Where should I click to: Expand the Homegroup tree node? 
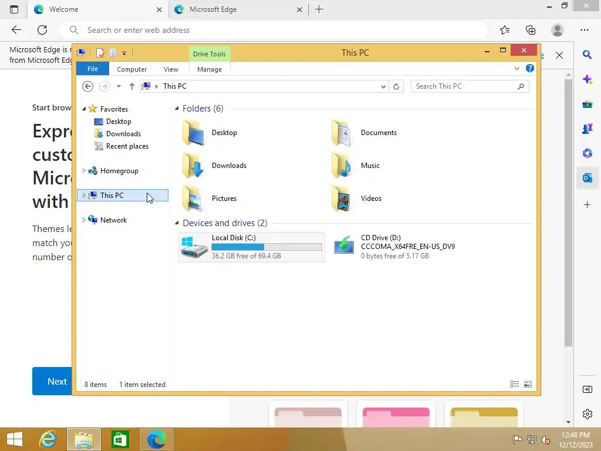point(84,171)
